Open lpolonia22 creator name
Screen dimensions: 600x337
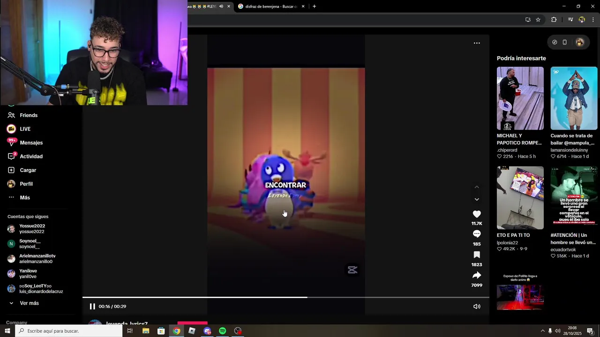tap(508, 242)
